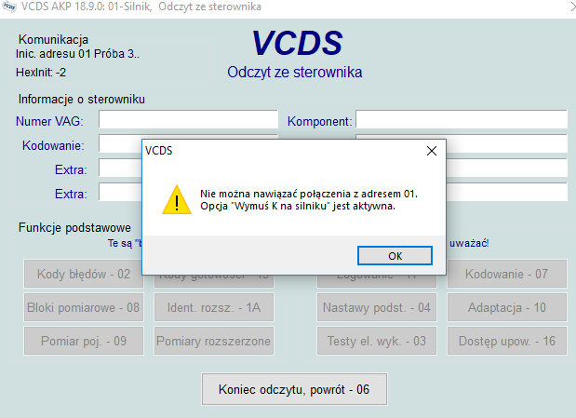
Task: Click the 'Informacje o sterowniku' group label
Action: coord(82,100)
